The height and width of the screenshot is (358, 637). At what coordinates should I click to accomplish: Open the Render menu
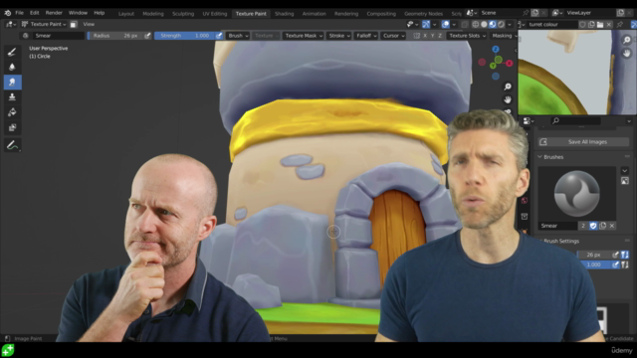[x=54, y=13]
